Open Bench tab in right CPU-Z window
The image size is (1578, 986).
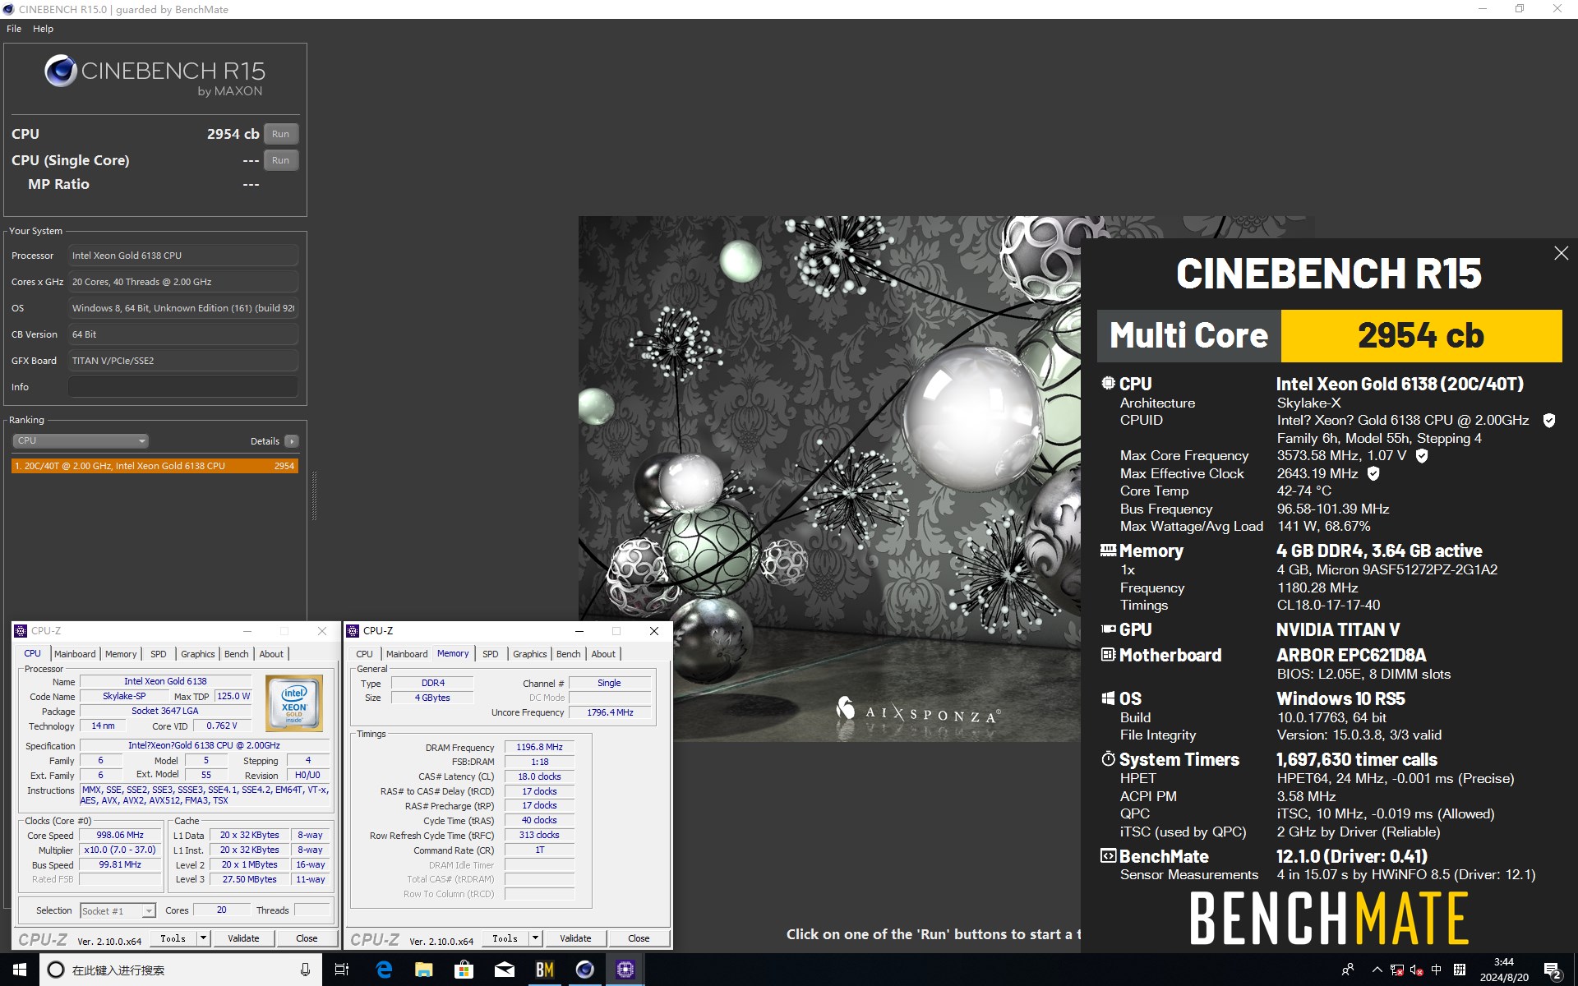pos(568,654)
